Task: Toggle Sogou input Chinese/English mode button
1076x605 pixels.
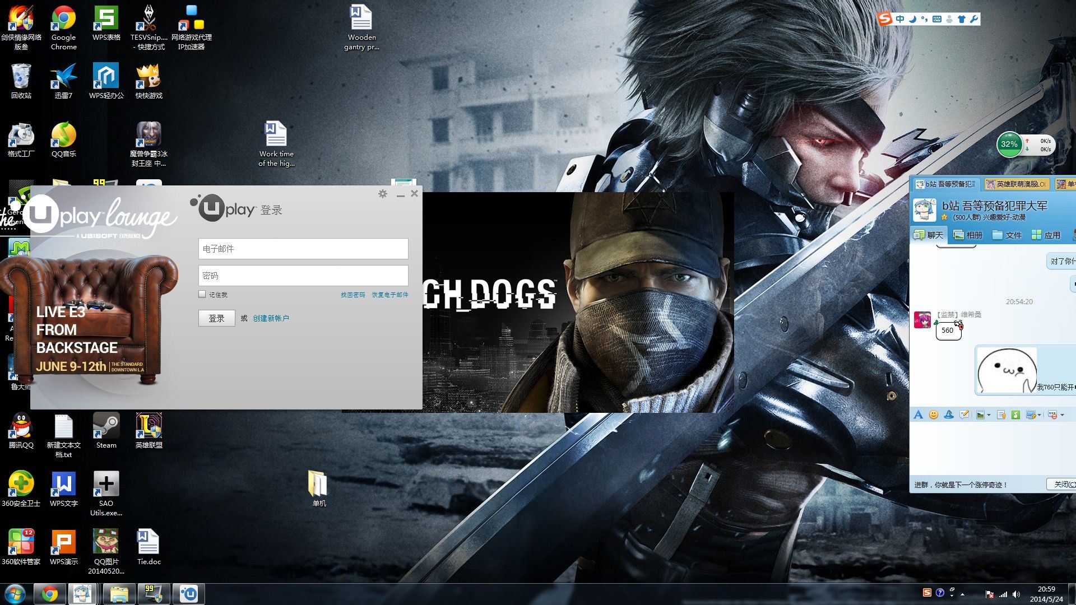Action: (x=900, y=19)
